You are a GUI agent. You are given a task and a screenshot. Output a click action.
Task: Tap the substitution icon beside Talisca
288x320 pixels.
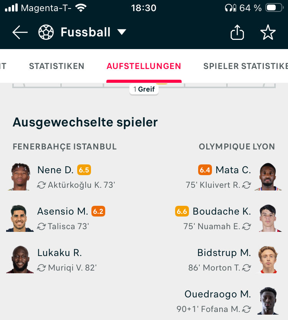pyautogui.click(x=41, y=226)
